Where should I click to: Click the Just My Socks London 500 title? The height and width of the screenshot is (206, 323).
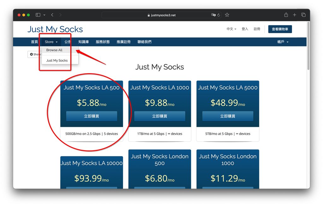(160, 160)
